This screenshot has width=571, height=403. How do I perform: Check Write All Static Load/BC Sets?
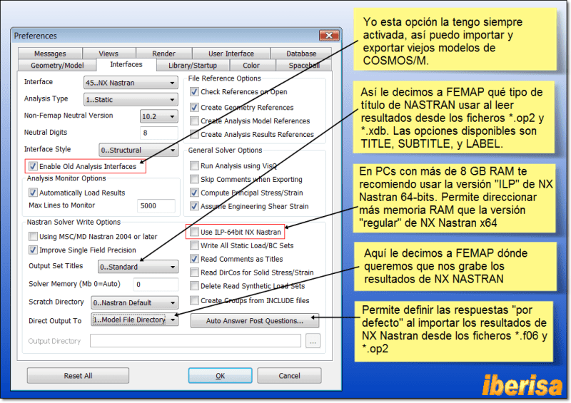194,245
